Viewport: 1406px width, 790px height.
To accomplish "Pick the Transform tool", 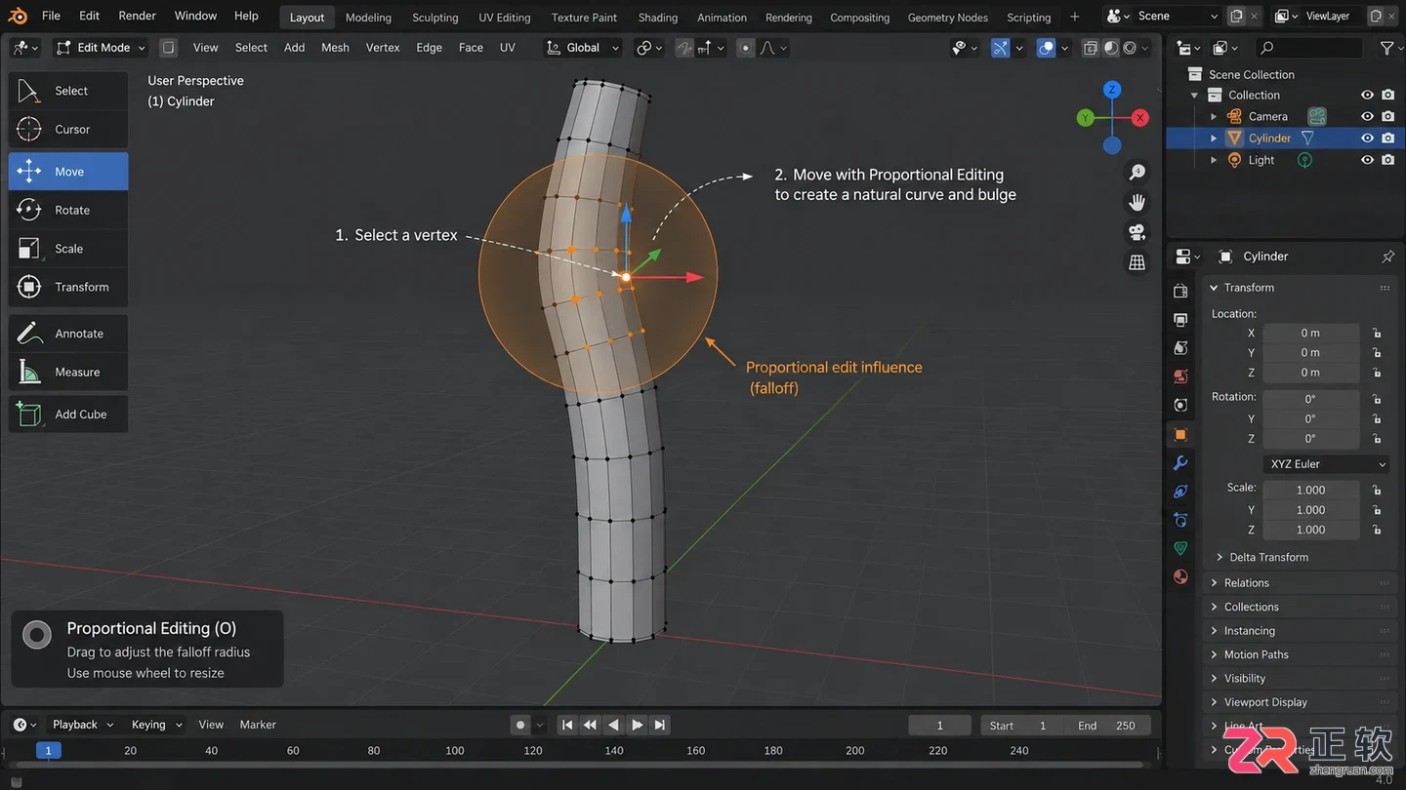I will [x=68, y=287].
